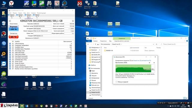
Task: Select Загрузки in Explorer navigation pane
Action: [93, 76]
